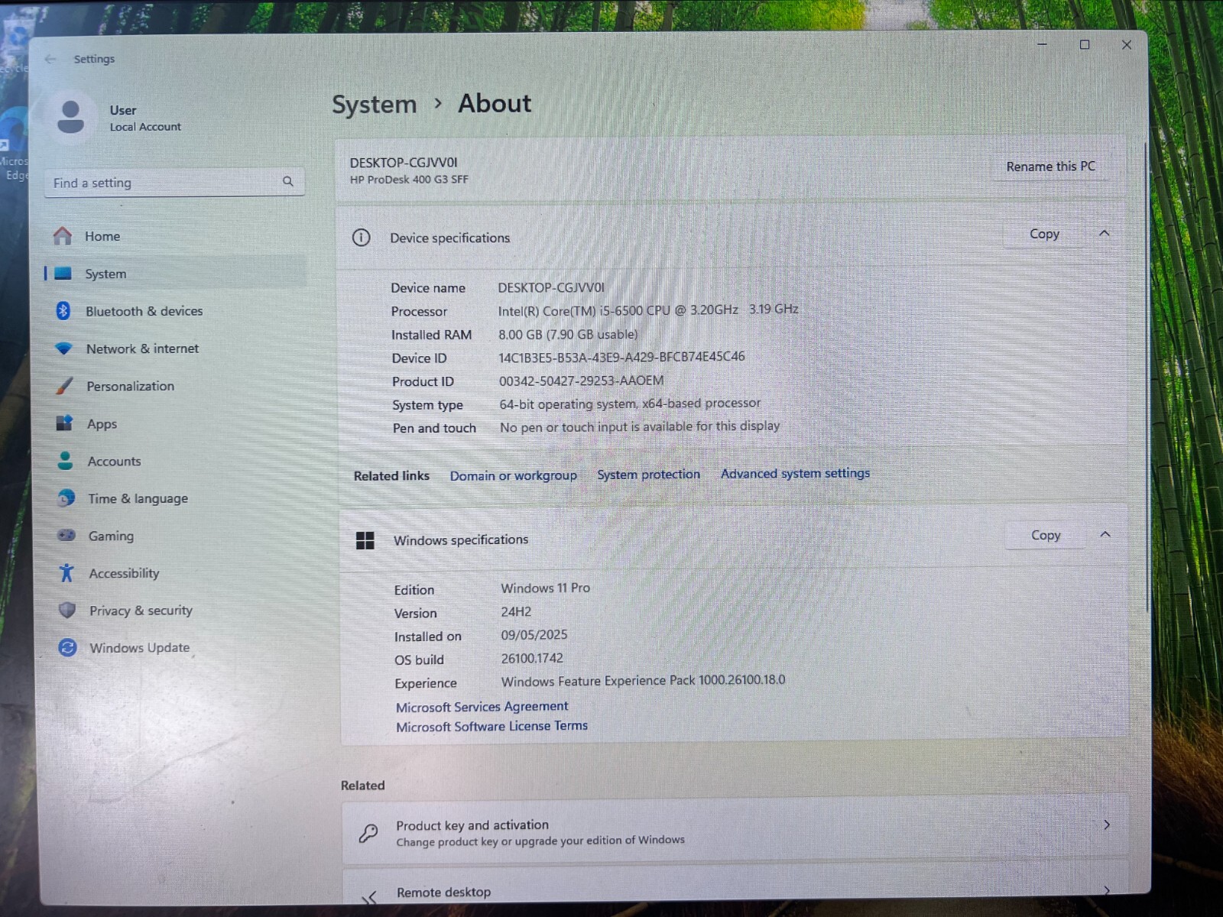
Task: Collapse the Windows specifications section
Action: 1105,534
